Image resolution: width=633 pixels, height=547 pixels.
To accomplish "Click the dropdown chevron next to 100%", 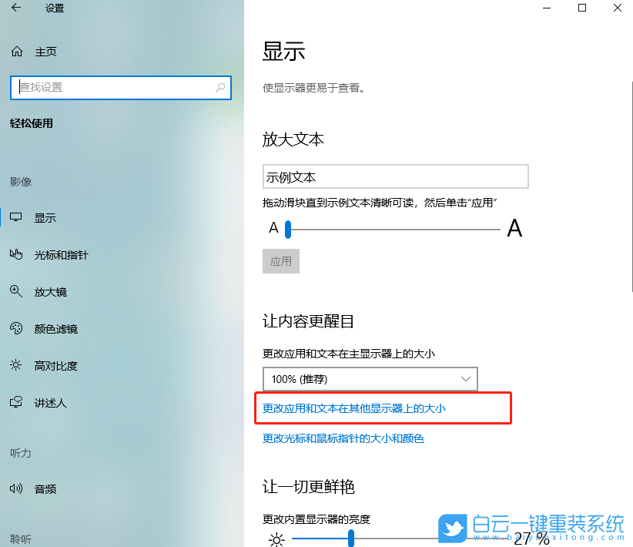I will coord(466,379).
